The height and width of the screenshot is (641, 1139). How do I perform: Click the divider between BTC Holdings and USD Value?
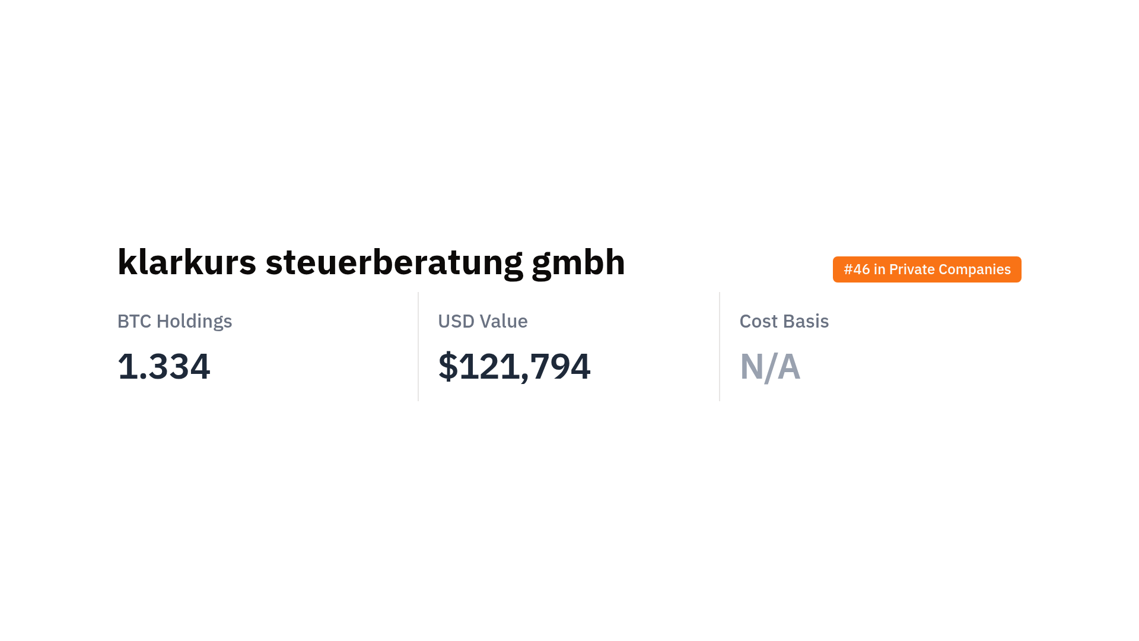coord(418,346)
